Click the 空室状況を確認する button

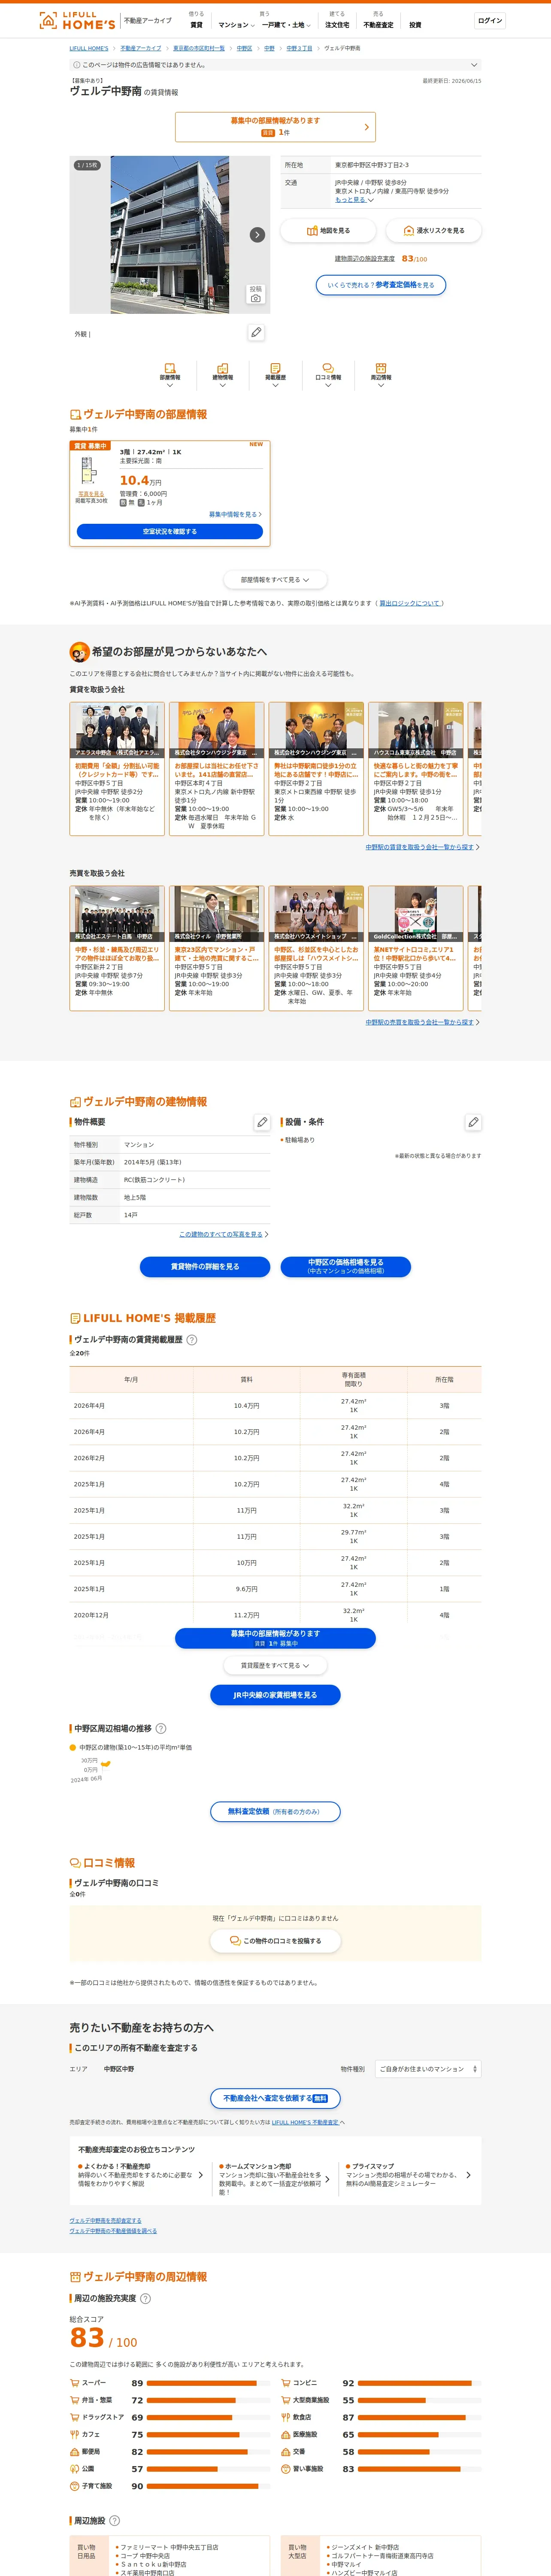pos(170,532)
